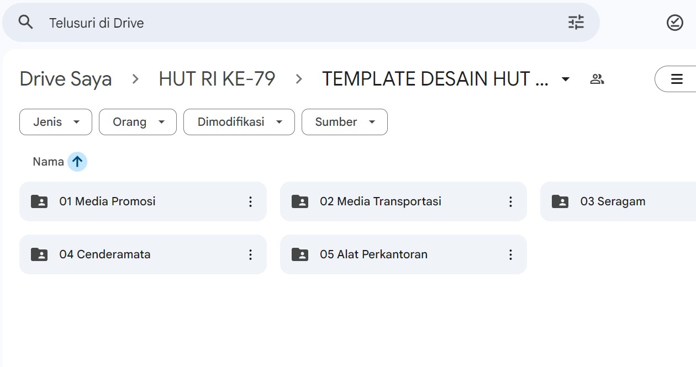The width and height of the screenshot is (696, 367).
Task: Open search filter options in Drive
Action: pyautogui.click(x=576, y=22)
